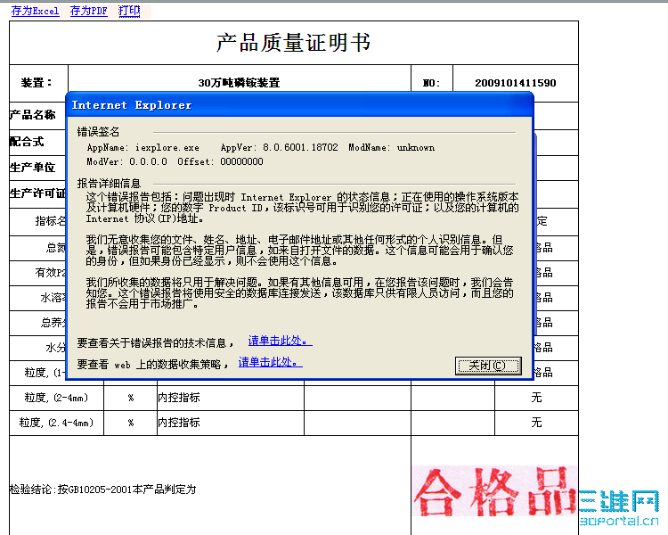This screenshot has width=668, height=535.
Task: Click the 错误签名 section heading
Action: pos(98,132)
